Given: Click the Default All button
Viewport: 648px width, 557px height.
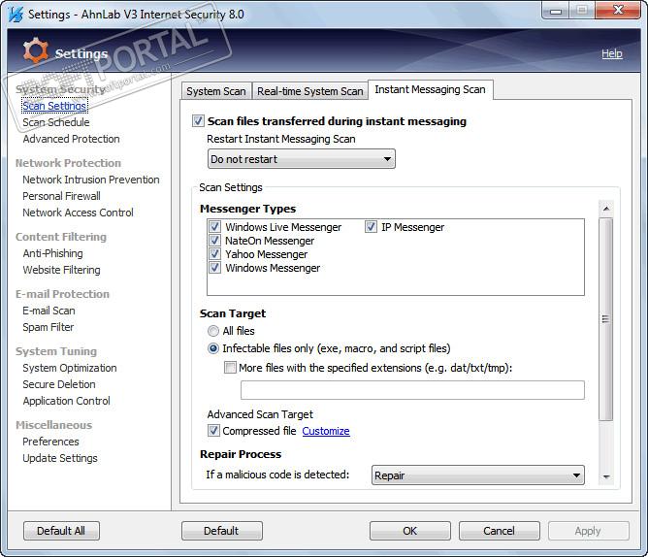Looking at the screenshot, I should (61, 531).
